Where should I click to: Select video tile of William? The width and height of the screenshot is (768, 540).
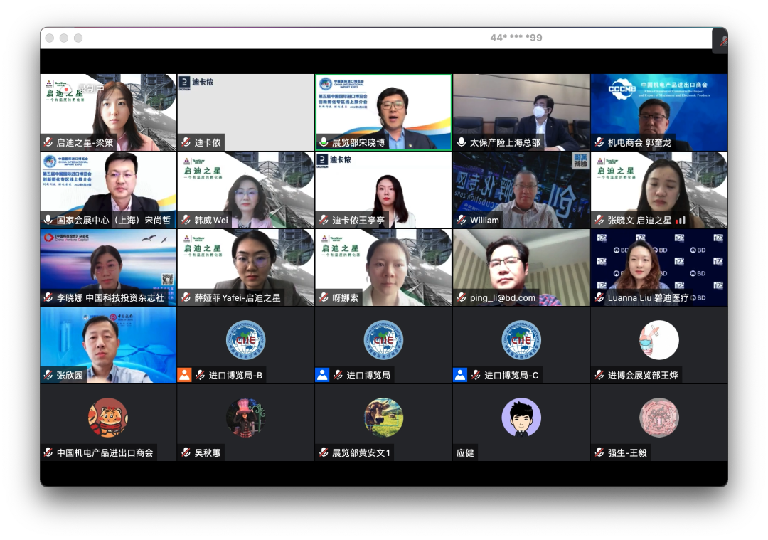point(521,190)
